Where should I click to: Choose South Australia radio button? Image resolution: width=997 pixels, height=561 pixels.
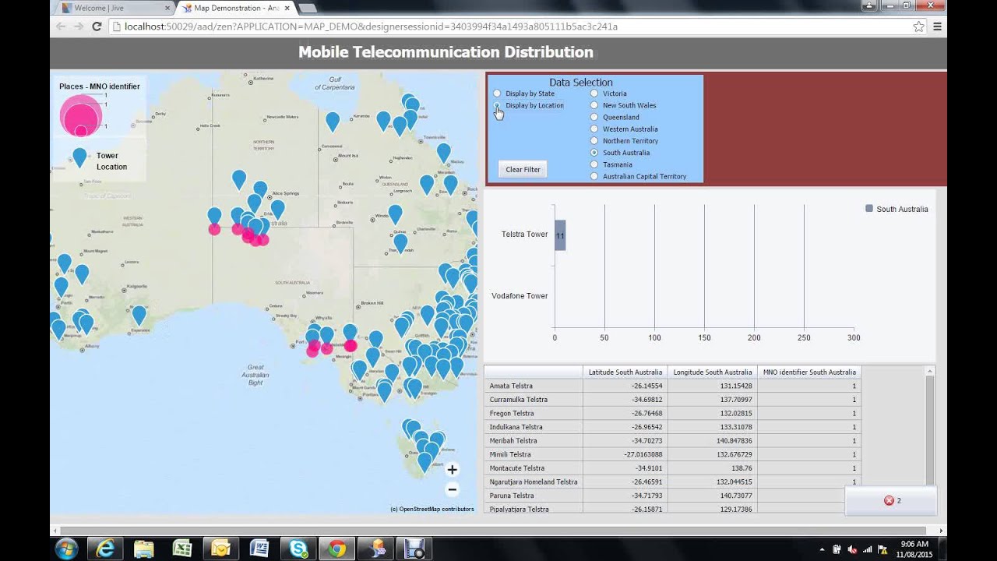tap(594, 153)
